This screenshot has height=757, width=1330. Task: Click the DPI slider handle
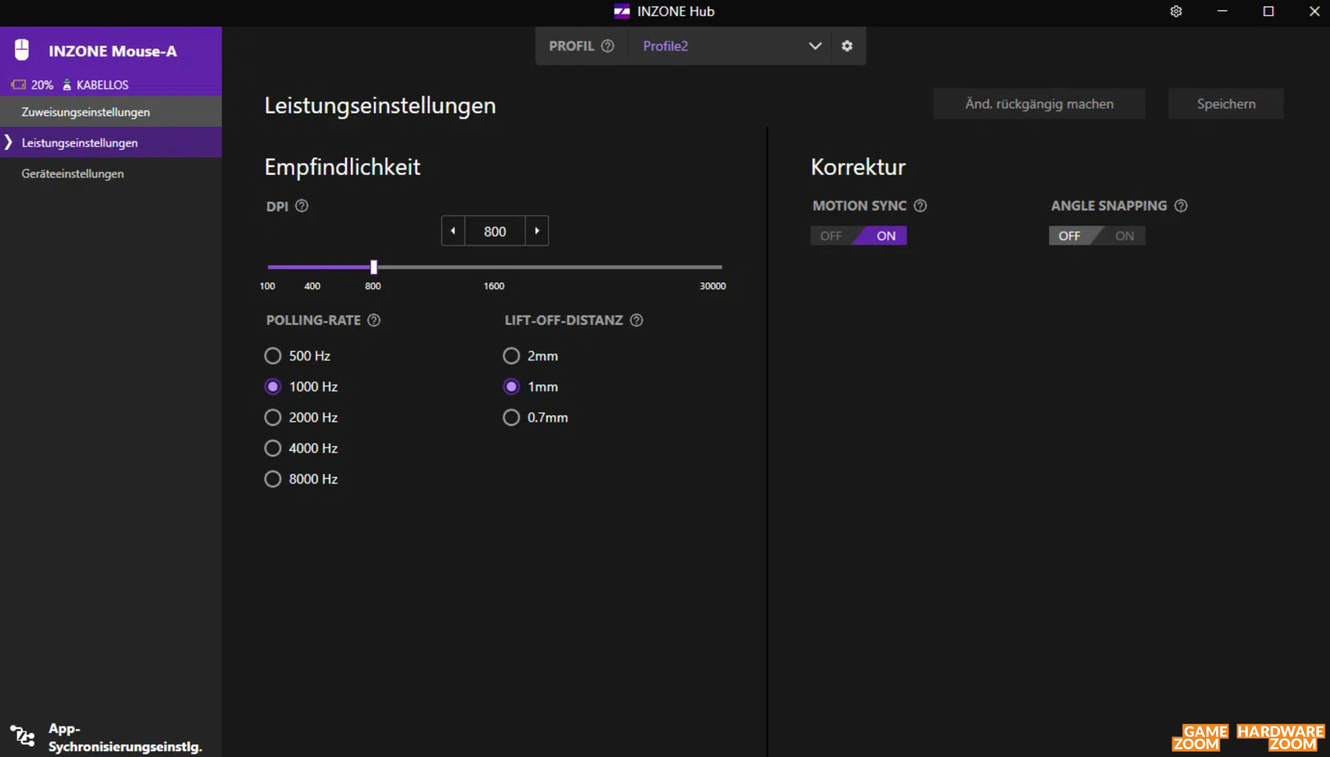[x=374, y=267]
